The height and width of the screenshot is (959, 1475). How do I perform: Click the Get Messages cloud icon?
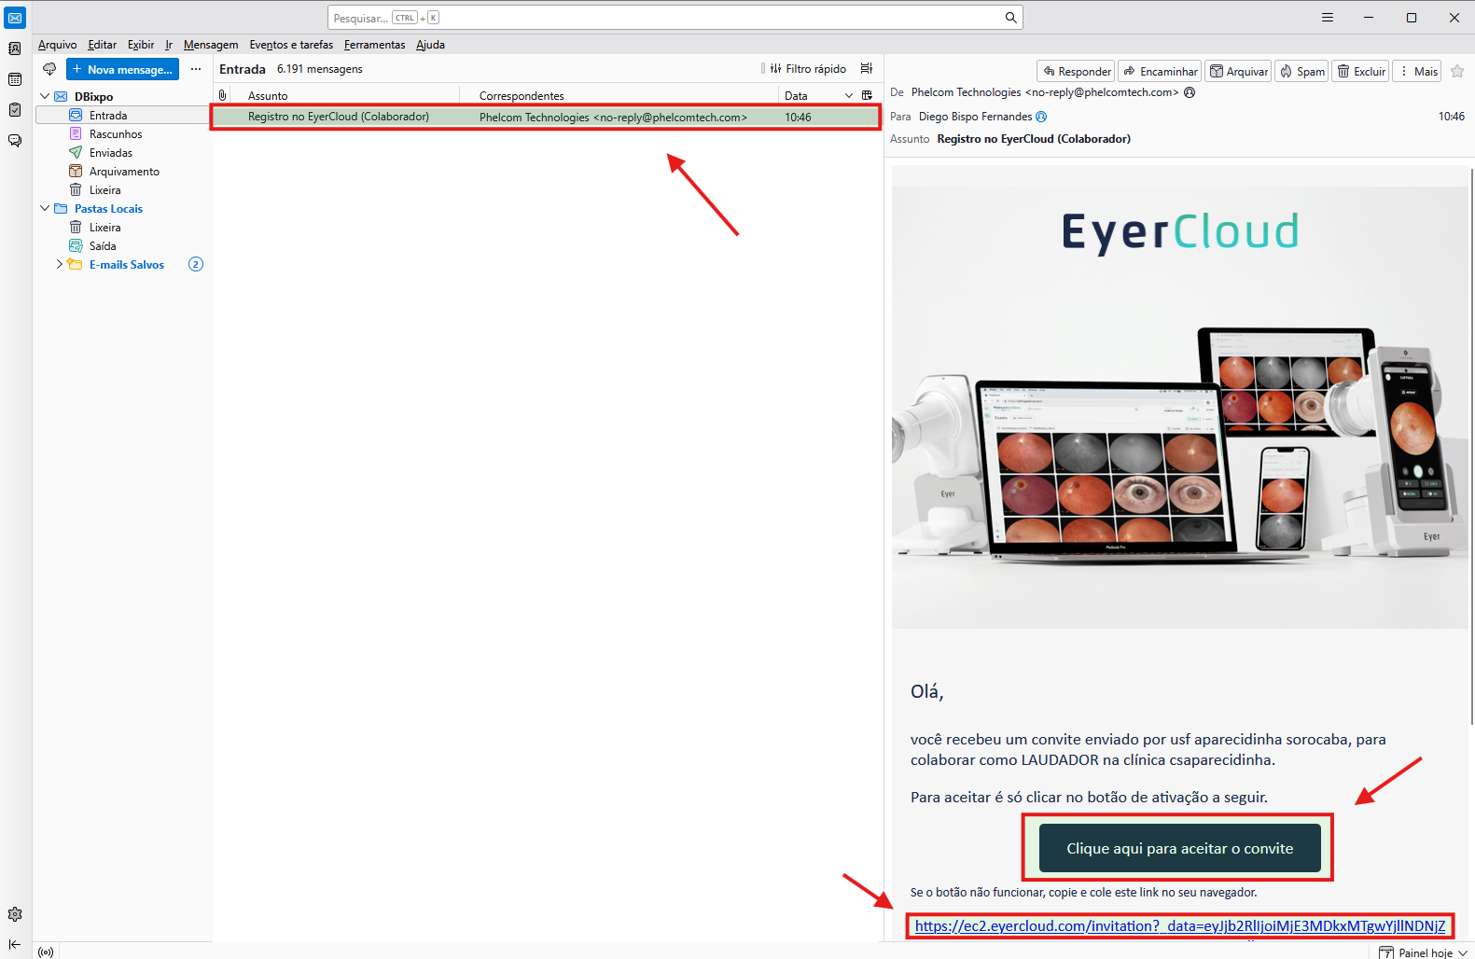point(49,69)
